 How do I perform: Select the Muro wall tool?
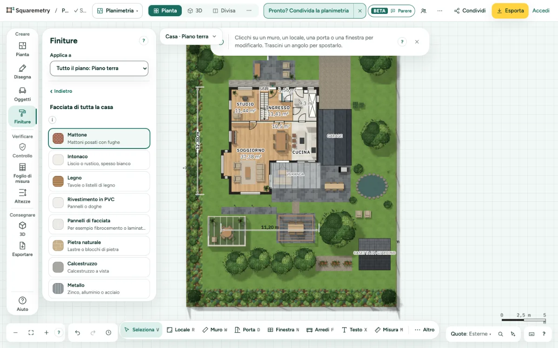click(x=215, y=330)
